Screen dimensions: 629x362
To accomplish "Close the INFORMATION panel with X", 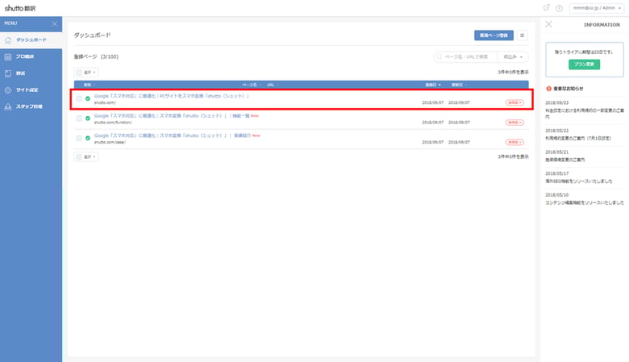I will point(548,24).
